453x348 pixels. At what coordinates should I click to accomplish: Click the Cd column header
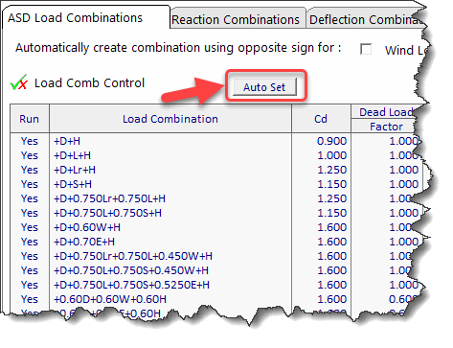point(321,119)
